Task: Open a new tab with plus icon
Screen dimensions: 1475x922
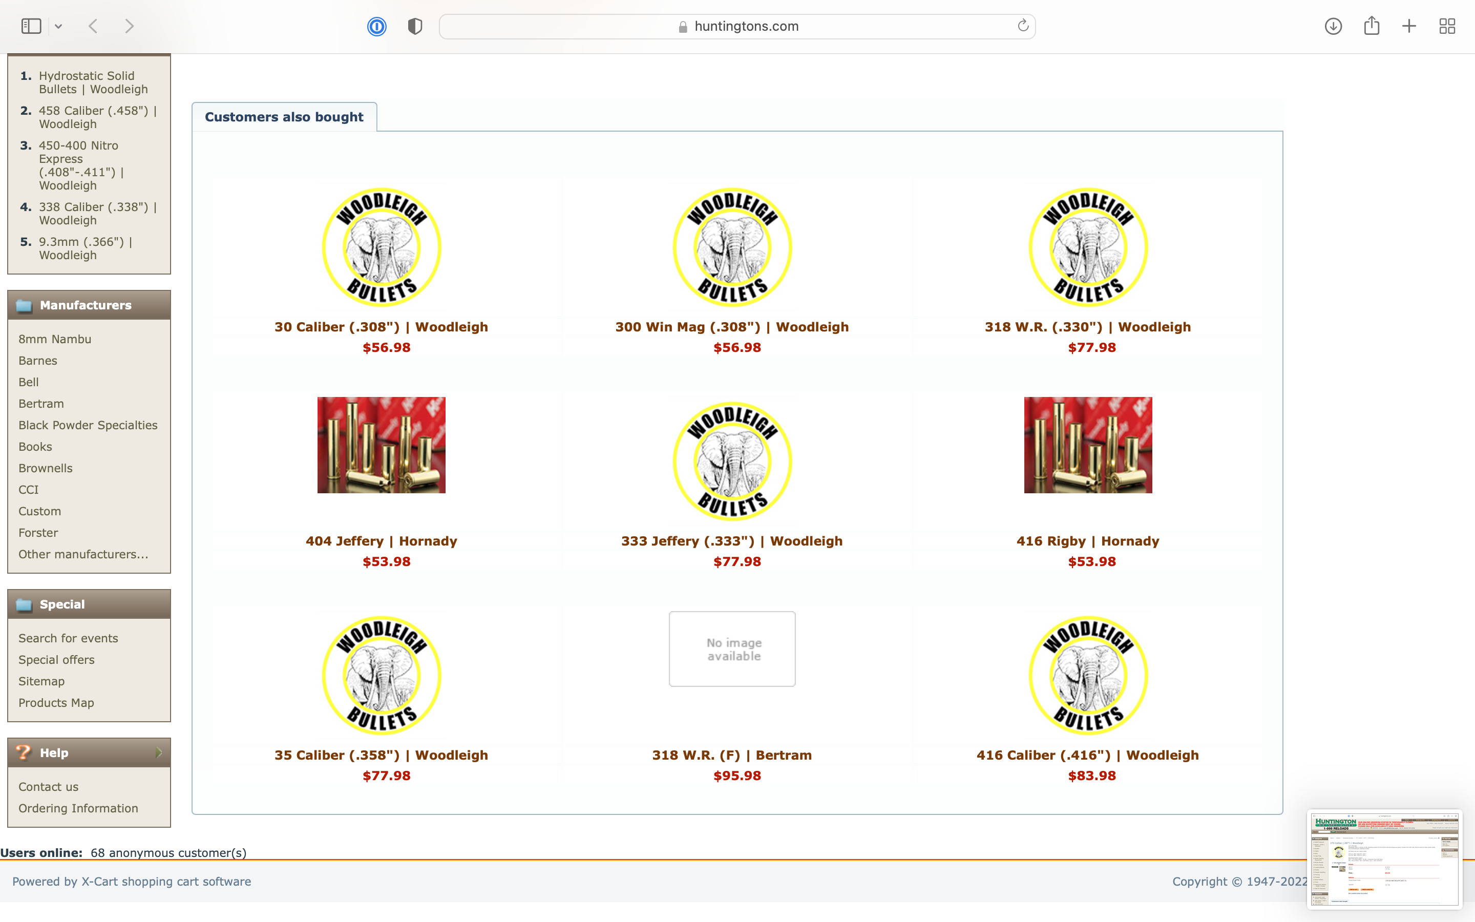Action: [x=1409, y=26]
